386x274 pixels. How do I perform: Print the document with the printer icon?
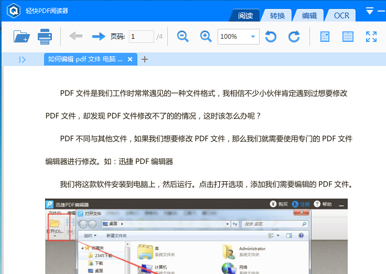click(x=45, y=37)
